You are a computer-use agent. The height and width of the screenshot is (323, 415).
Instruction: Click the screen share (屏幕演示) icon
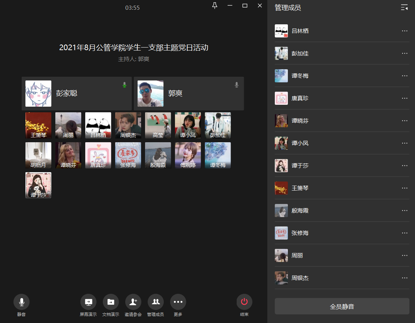click(x=88, y=302)
